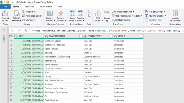Sort descending Z to A
Image resolution: width=184 pixels, height=103 pixels.
click(89, 16)
